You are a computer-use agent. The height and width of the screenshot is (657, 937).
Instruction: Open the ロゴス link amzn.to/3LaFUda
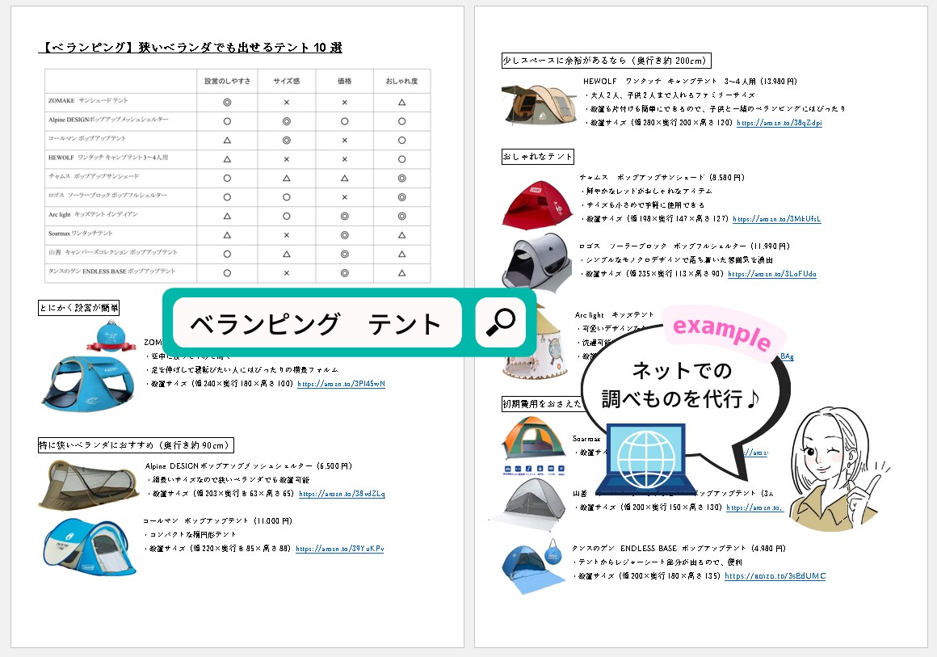772,274
